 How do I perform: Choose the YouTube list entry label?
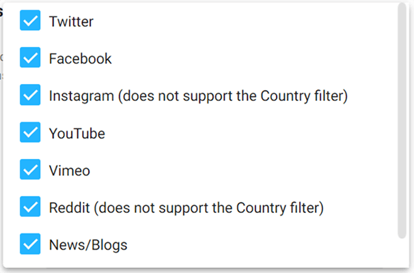coord(77,133)
